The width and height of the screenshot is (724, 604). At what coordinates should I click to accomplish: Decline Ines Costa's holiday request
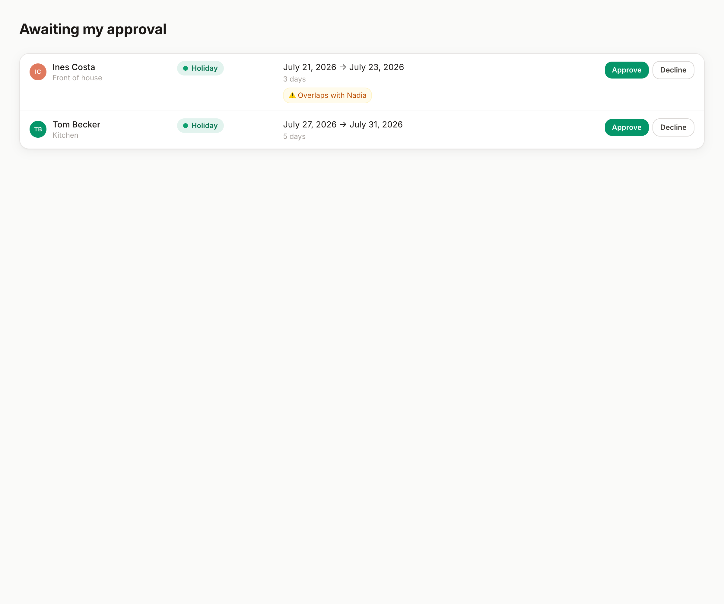673,70
